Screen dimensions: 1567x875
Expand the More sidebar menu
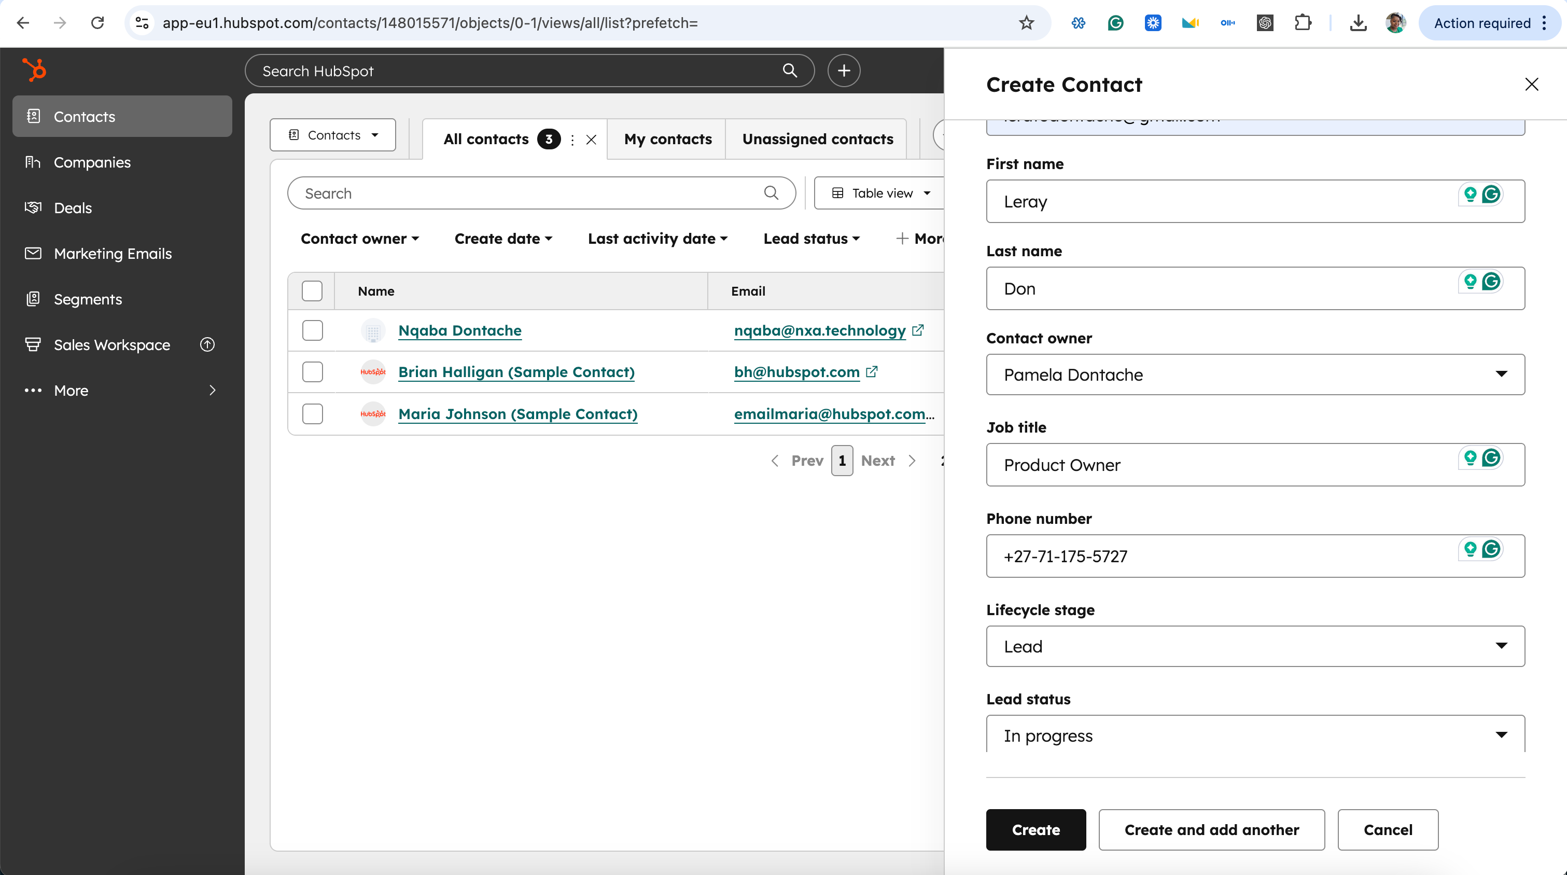click(122, 390)
